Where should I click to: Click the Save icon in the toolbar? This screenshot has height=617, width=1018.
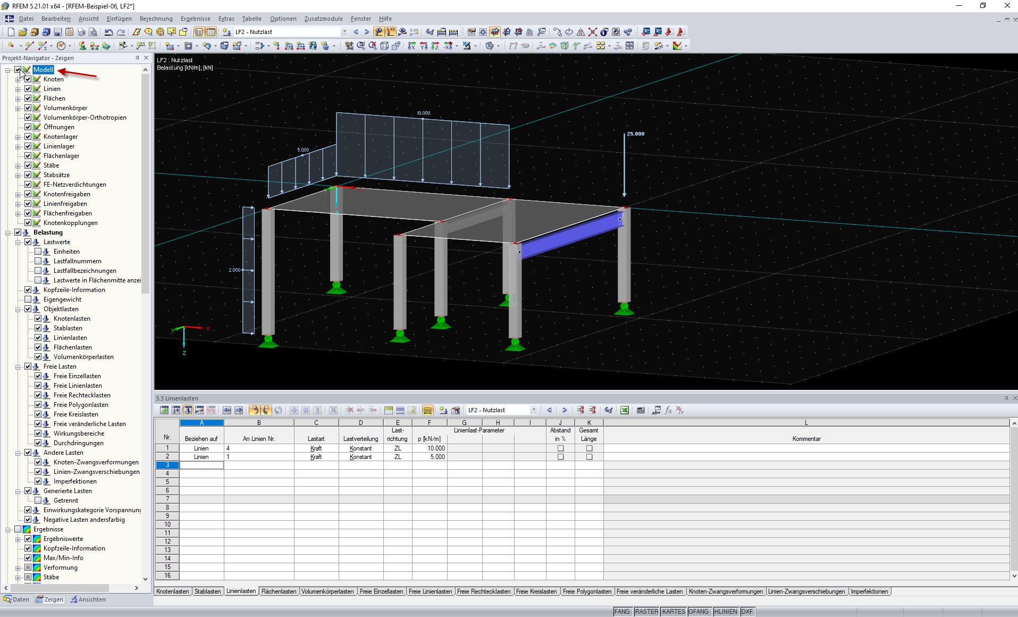pyautogui.click(x=57, y=32)
